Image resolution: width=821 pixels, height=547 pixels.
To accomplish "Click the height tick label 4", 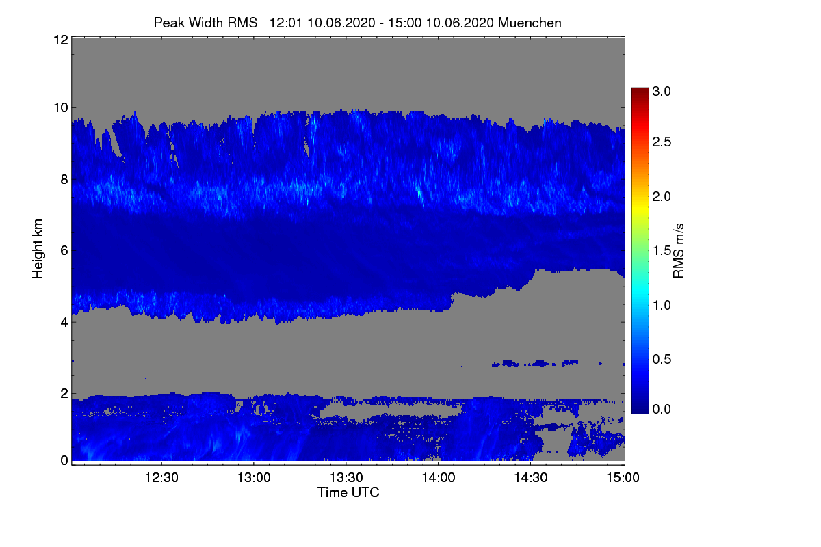I will pyautogui.click(x=64, y=322).
